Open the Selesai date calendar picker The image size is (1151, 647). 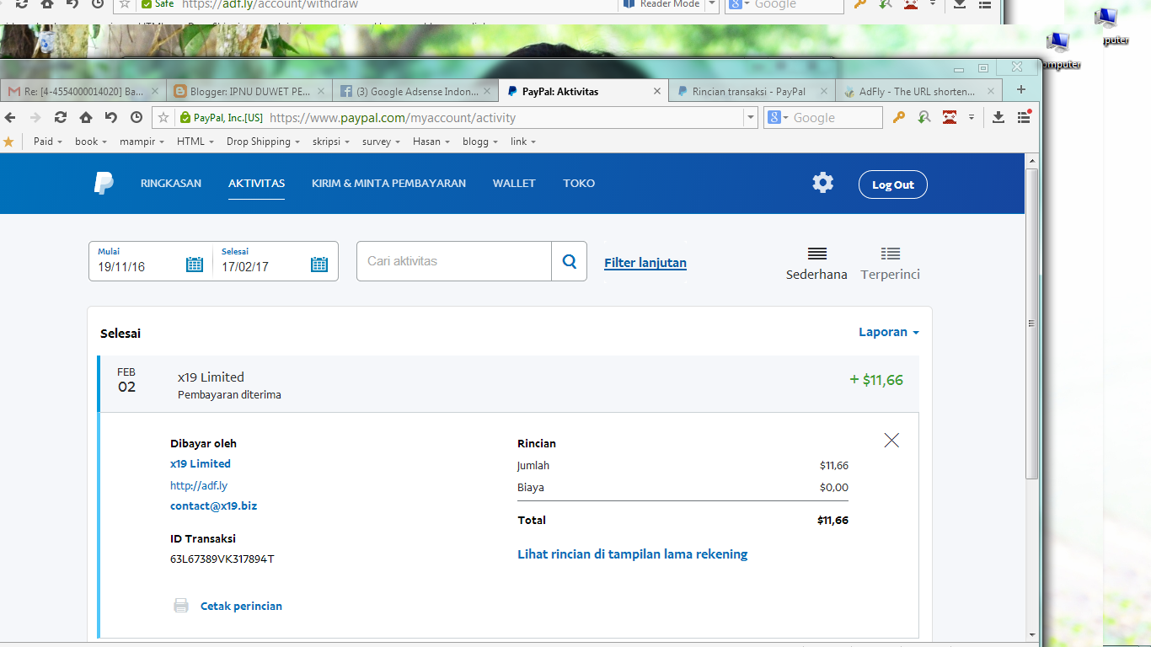[x=319, y=265]
